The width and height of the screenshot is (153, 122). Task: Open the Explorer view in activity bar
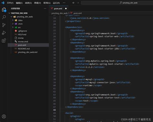click(4, 10)
